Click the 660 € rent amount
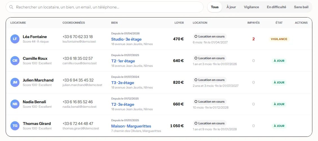 178,104
